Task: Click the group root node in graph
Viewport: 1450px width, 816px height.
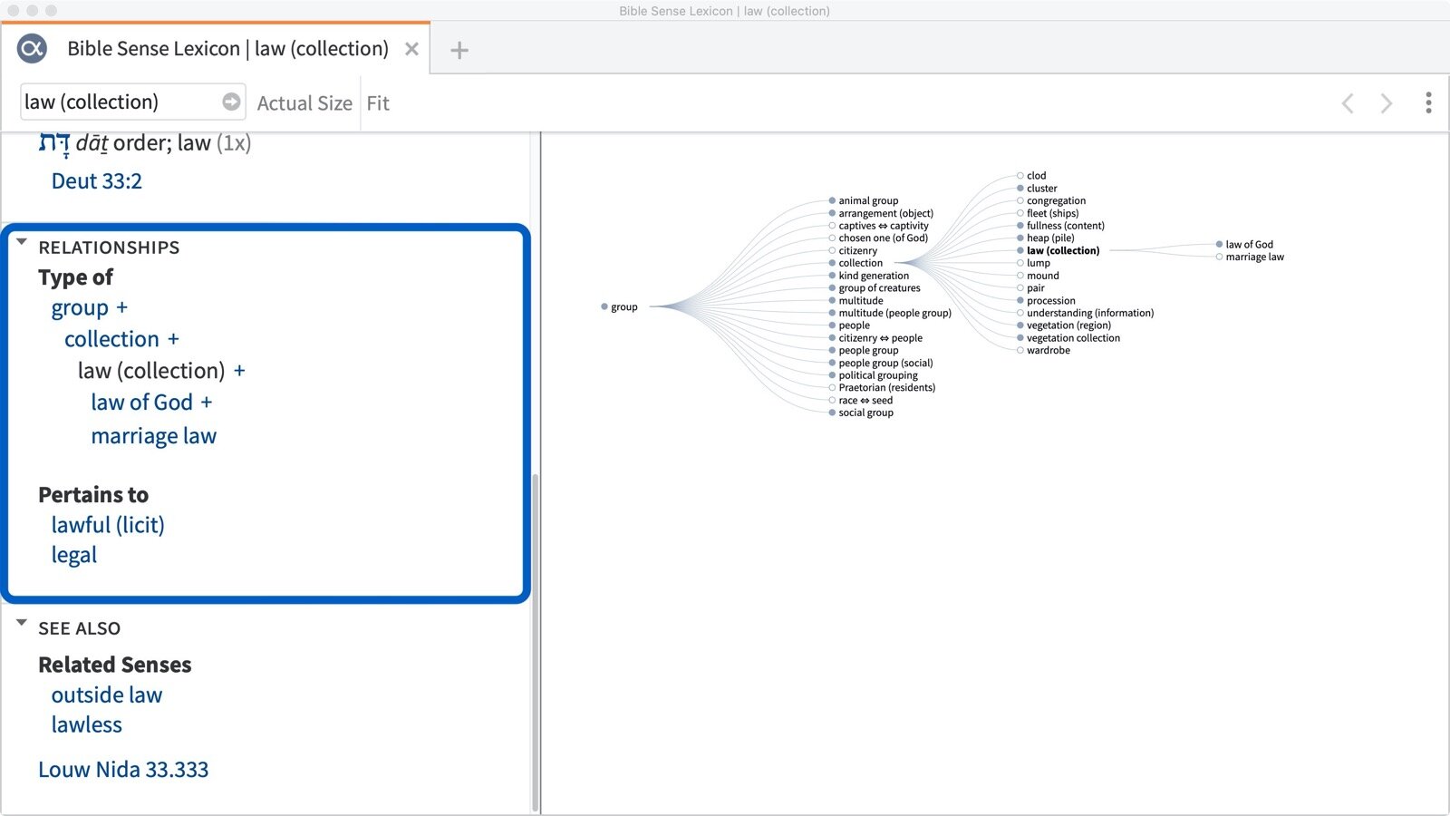Action: [619, 306]
